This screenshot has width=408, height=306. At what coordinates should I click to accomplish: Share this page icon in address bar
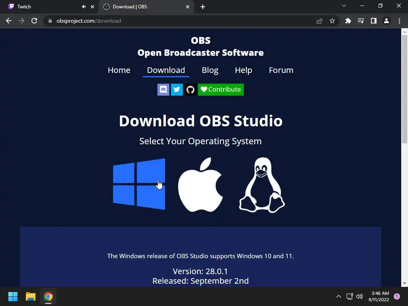(320, 21)
